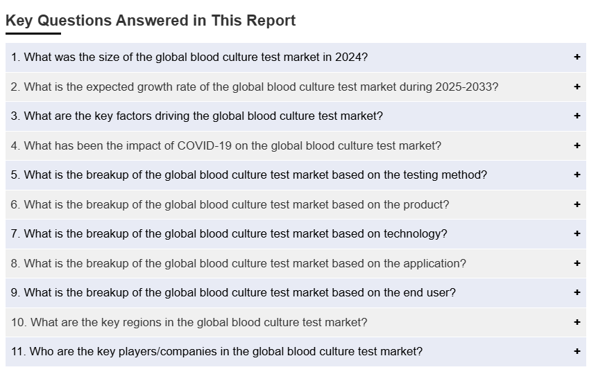This screenshot has width=589, height=374.
Task: Click plus icon for testing method breakup
Action: [577, 175]
